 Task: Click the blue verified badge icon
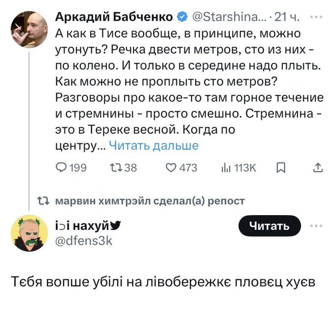coord(181,18)
